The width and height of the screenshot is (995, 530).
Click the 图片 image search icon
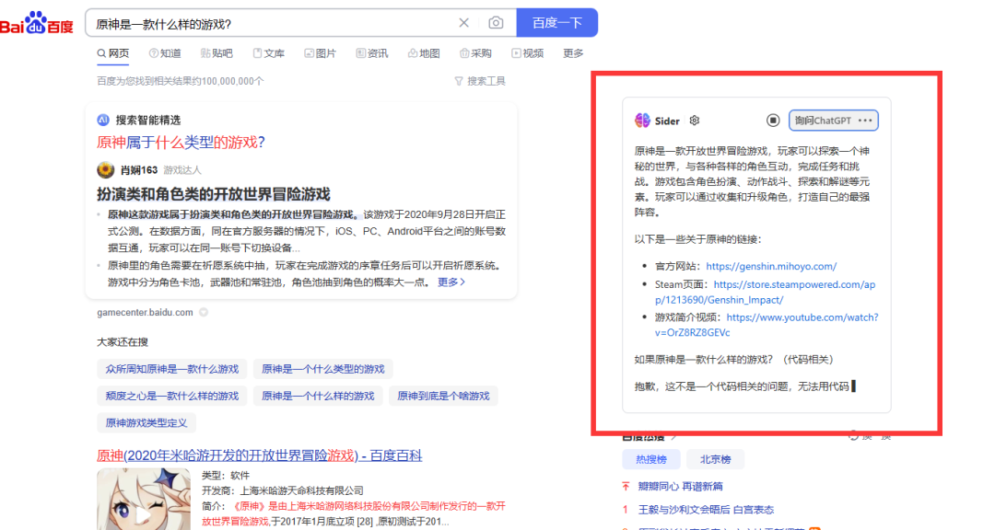point(320,53)
